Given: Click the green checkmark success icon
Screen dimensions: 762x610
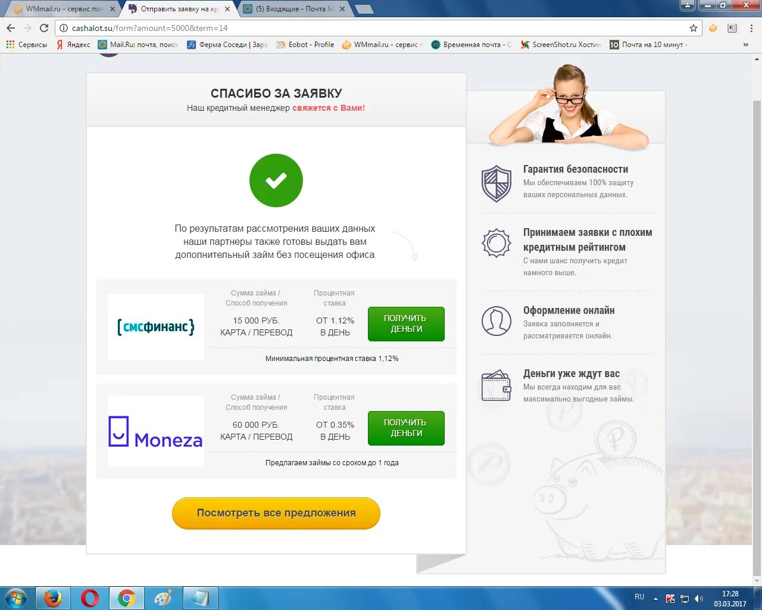Looking at the screenshot, I should 276,180.
